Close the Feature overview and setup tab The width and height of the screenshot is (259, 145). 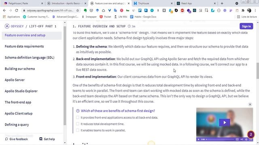129,3
